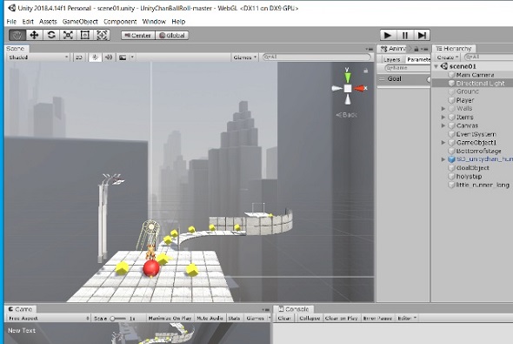Toggle 2D scene view mode
This screenshot has width=513, height=344.
pos(79,57)
